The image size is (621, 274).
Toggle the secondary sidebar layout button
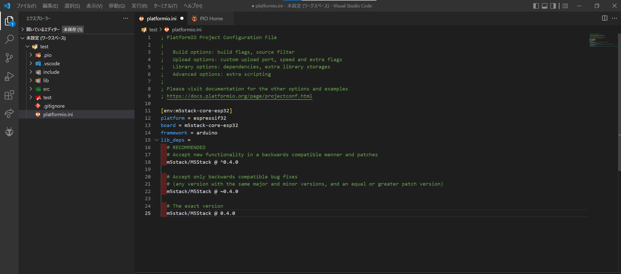(553, 6)
